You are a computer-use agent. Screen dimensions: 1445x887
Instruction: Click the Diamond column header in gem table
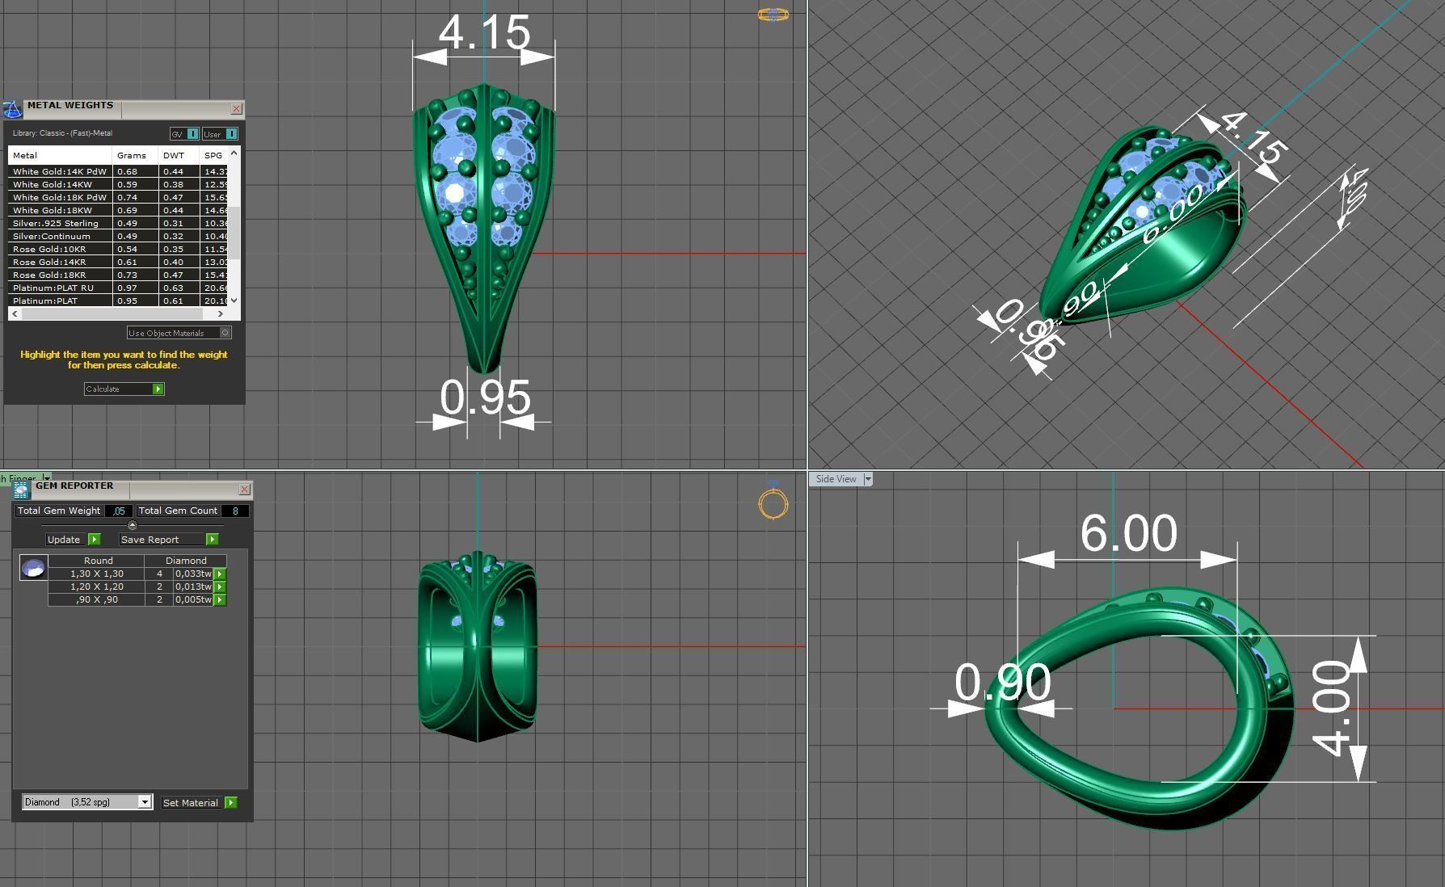186,561
